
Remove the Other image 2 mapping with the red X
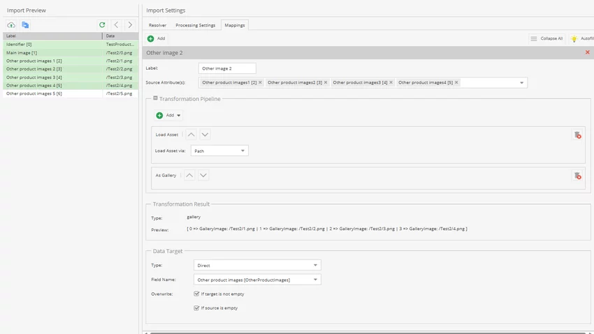coord(587,52)
